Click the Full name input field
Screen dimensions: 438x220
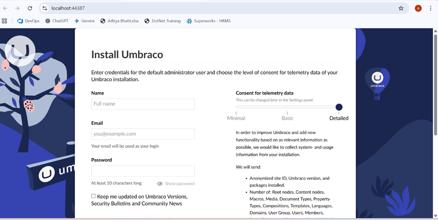click(143, 104)
